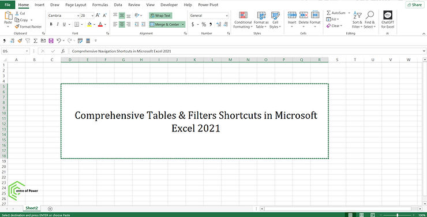Toggle Align Left

pyautogui.click(x=115, y=24)
